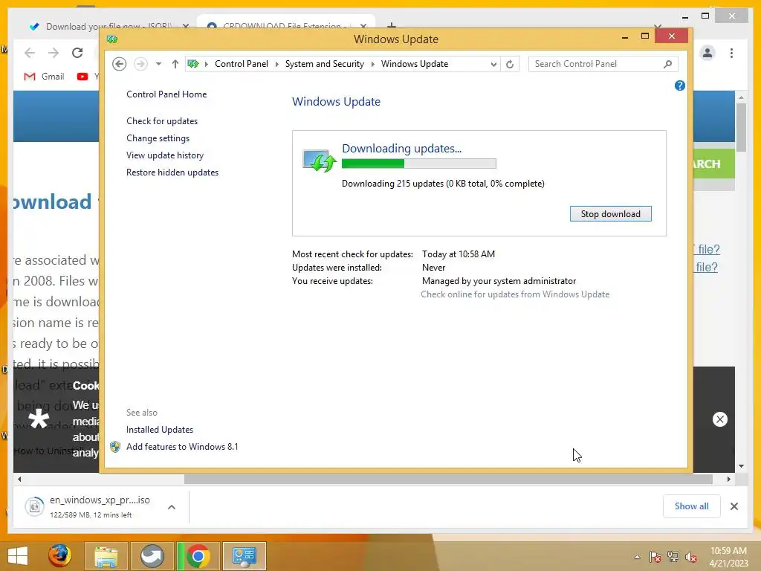The width and height of the screenshot is (761, 571).
Task: Click network icon in system tray
Action: coord(673,557)
